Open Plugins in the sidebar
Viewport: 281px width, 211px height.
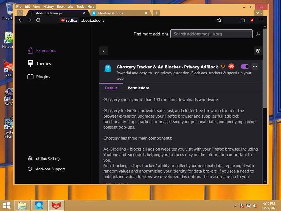tap(39, 77)
